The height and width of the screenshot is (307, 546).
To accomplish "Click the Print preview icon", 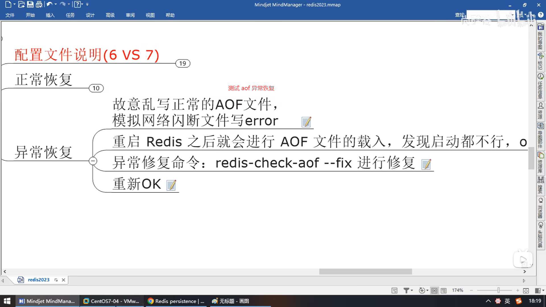I will point(39,4).
